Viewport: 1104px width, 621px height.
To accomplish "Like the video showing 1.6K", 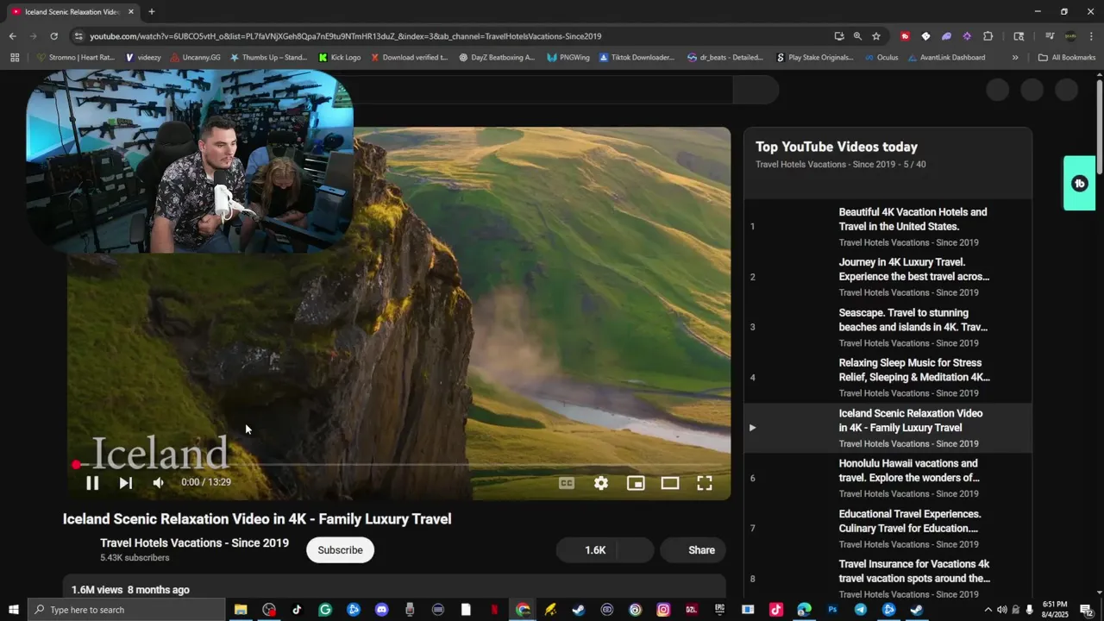I will [x=586, y=550].
